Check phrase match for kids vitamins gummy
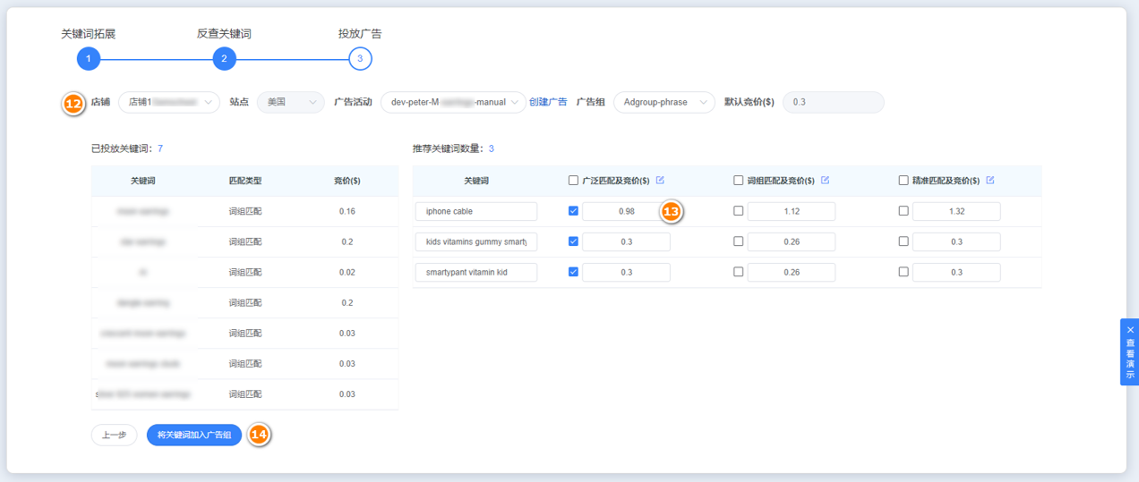The width and height of the screenshot is (1139, 482). point(738,241)
